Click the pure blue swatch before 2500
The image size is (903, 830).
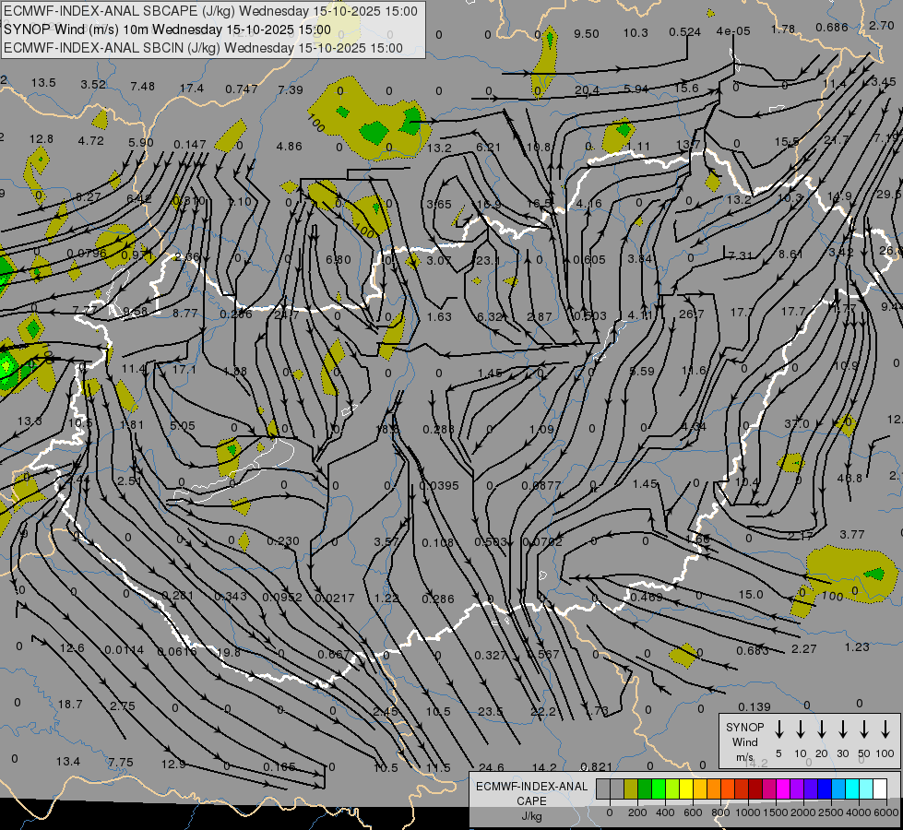(825, 788)
